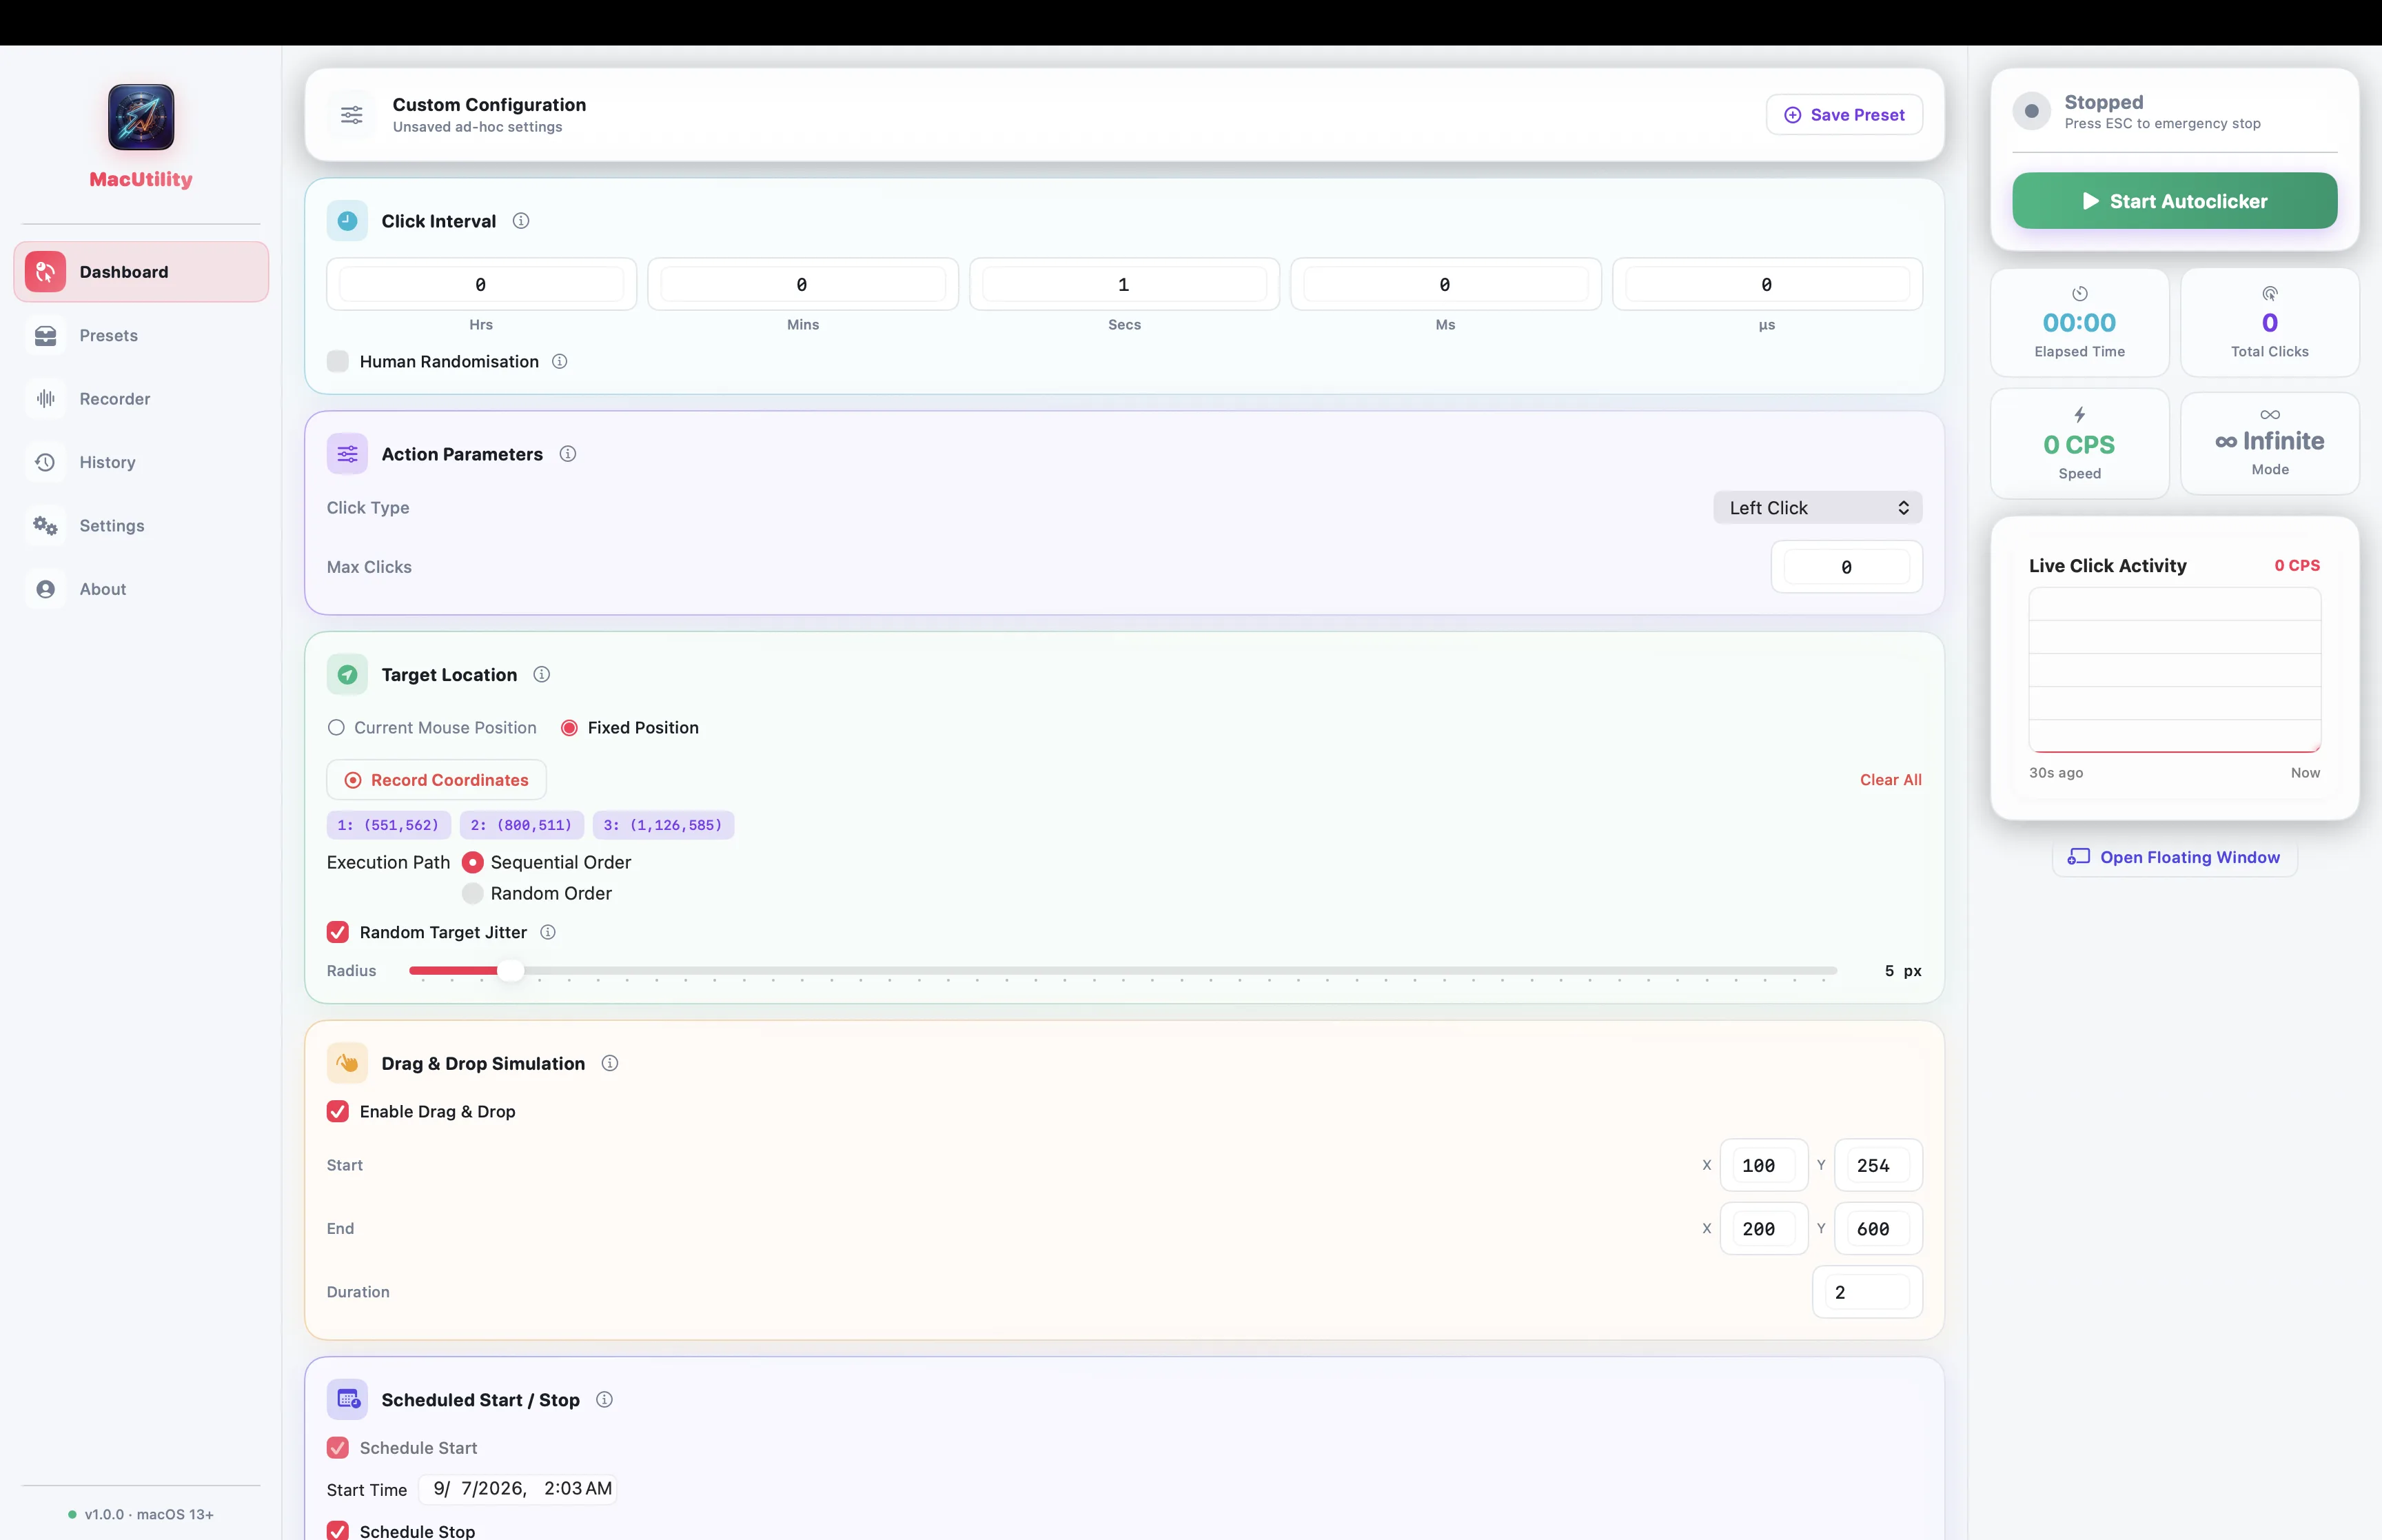Click the Target Location arrow icon
Image resolution: width=2382 pixels, height=1540 pixels.
coord(347,675)
